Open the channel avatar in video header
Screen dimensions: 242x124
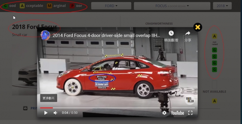45,36
